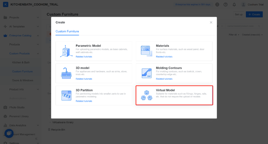Image resolution: width=268 pixels, height=144 pixels.
Task: Click the KitchenBath K logo icon
Action: click(x=5, y=4)
